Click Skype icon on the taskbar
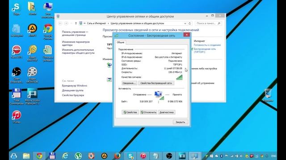 (130, 156)
